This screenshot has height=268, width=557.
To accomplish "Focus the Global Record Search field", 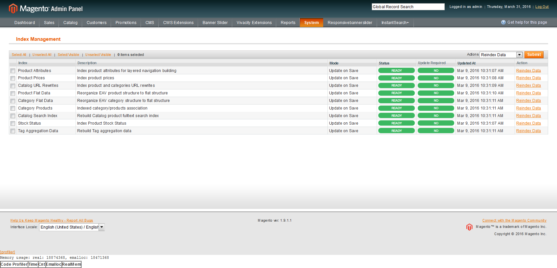I will tap(408, 7).
